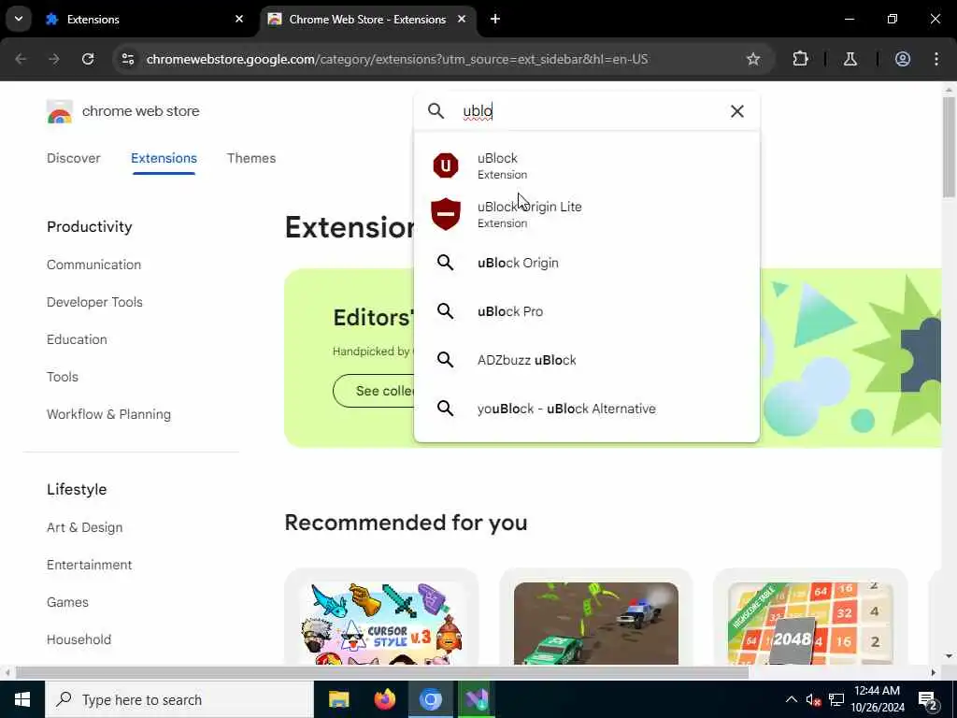
Task: Choose the ADZbuzz uBlock search suggestion
Action: click(587, 360)
